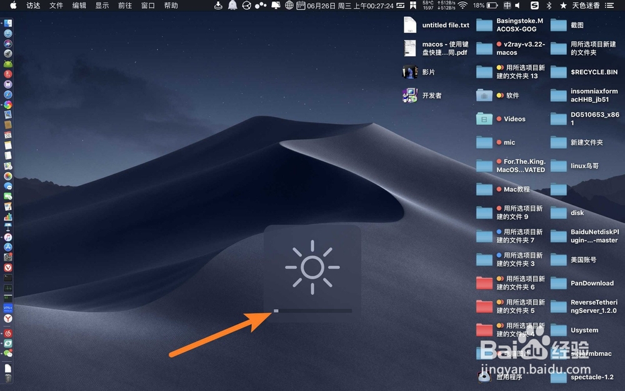
Task: Open App Store icon in dock
Action: click(x=8, y=247)
